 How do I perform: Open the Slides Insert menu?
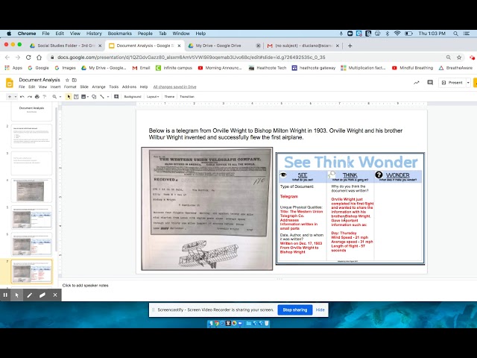click(55, 87)
